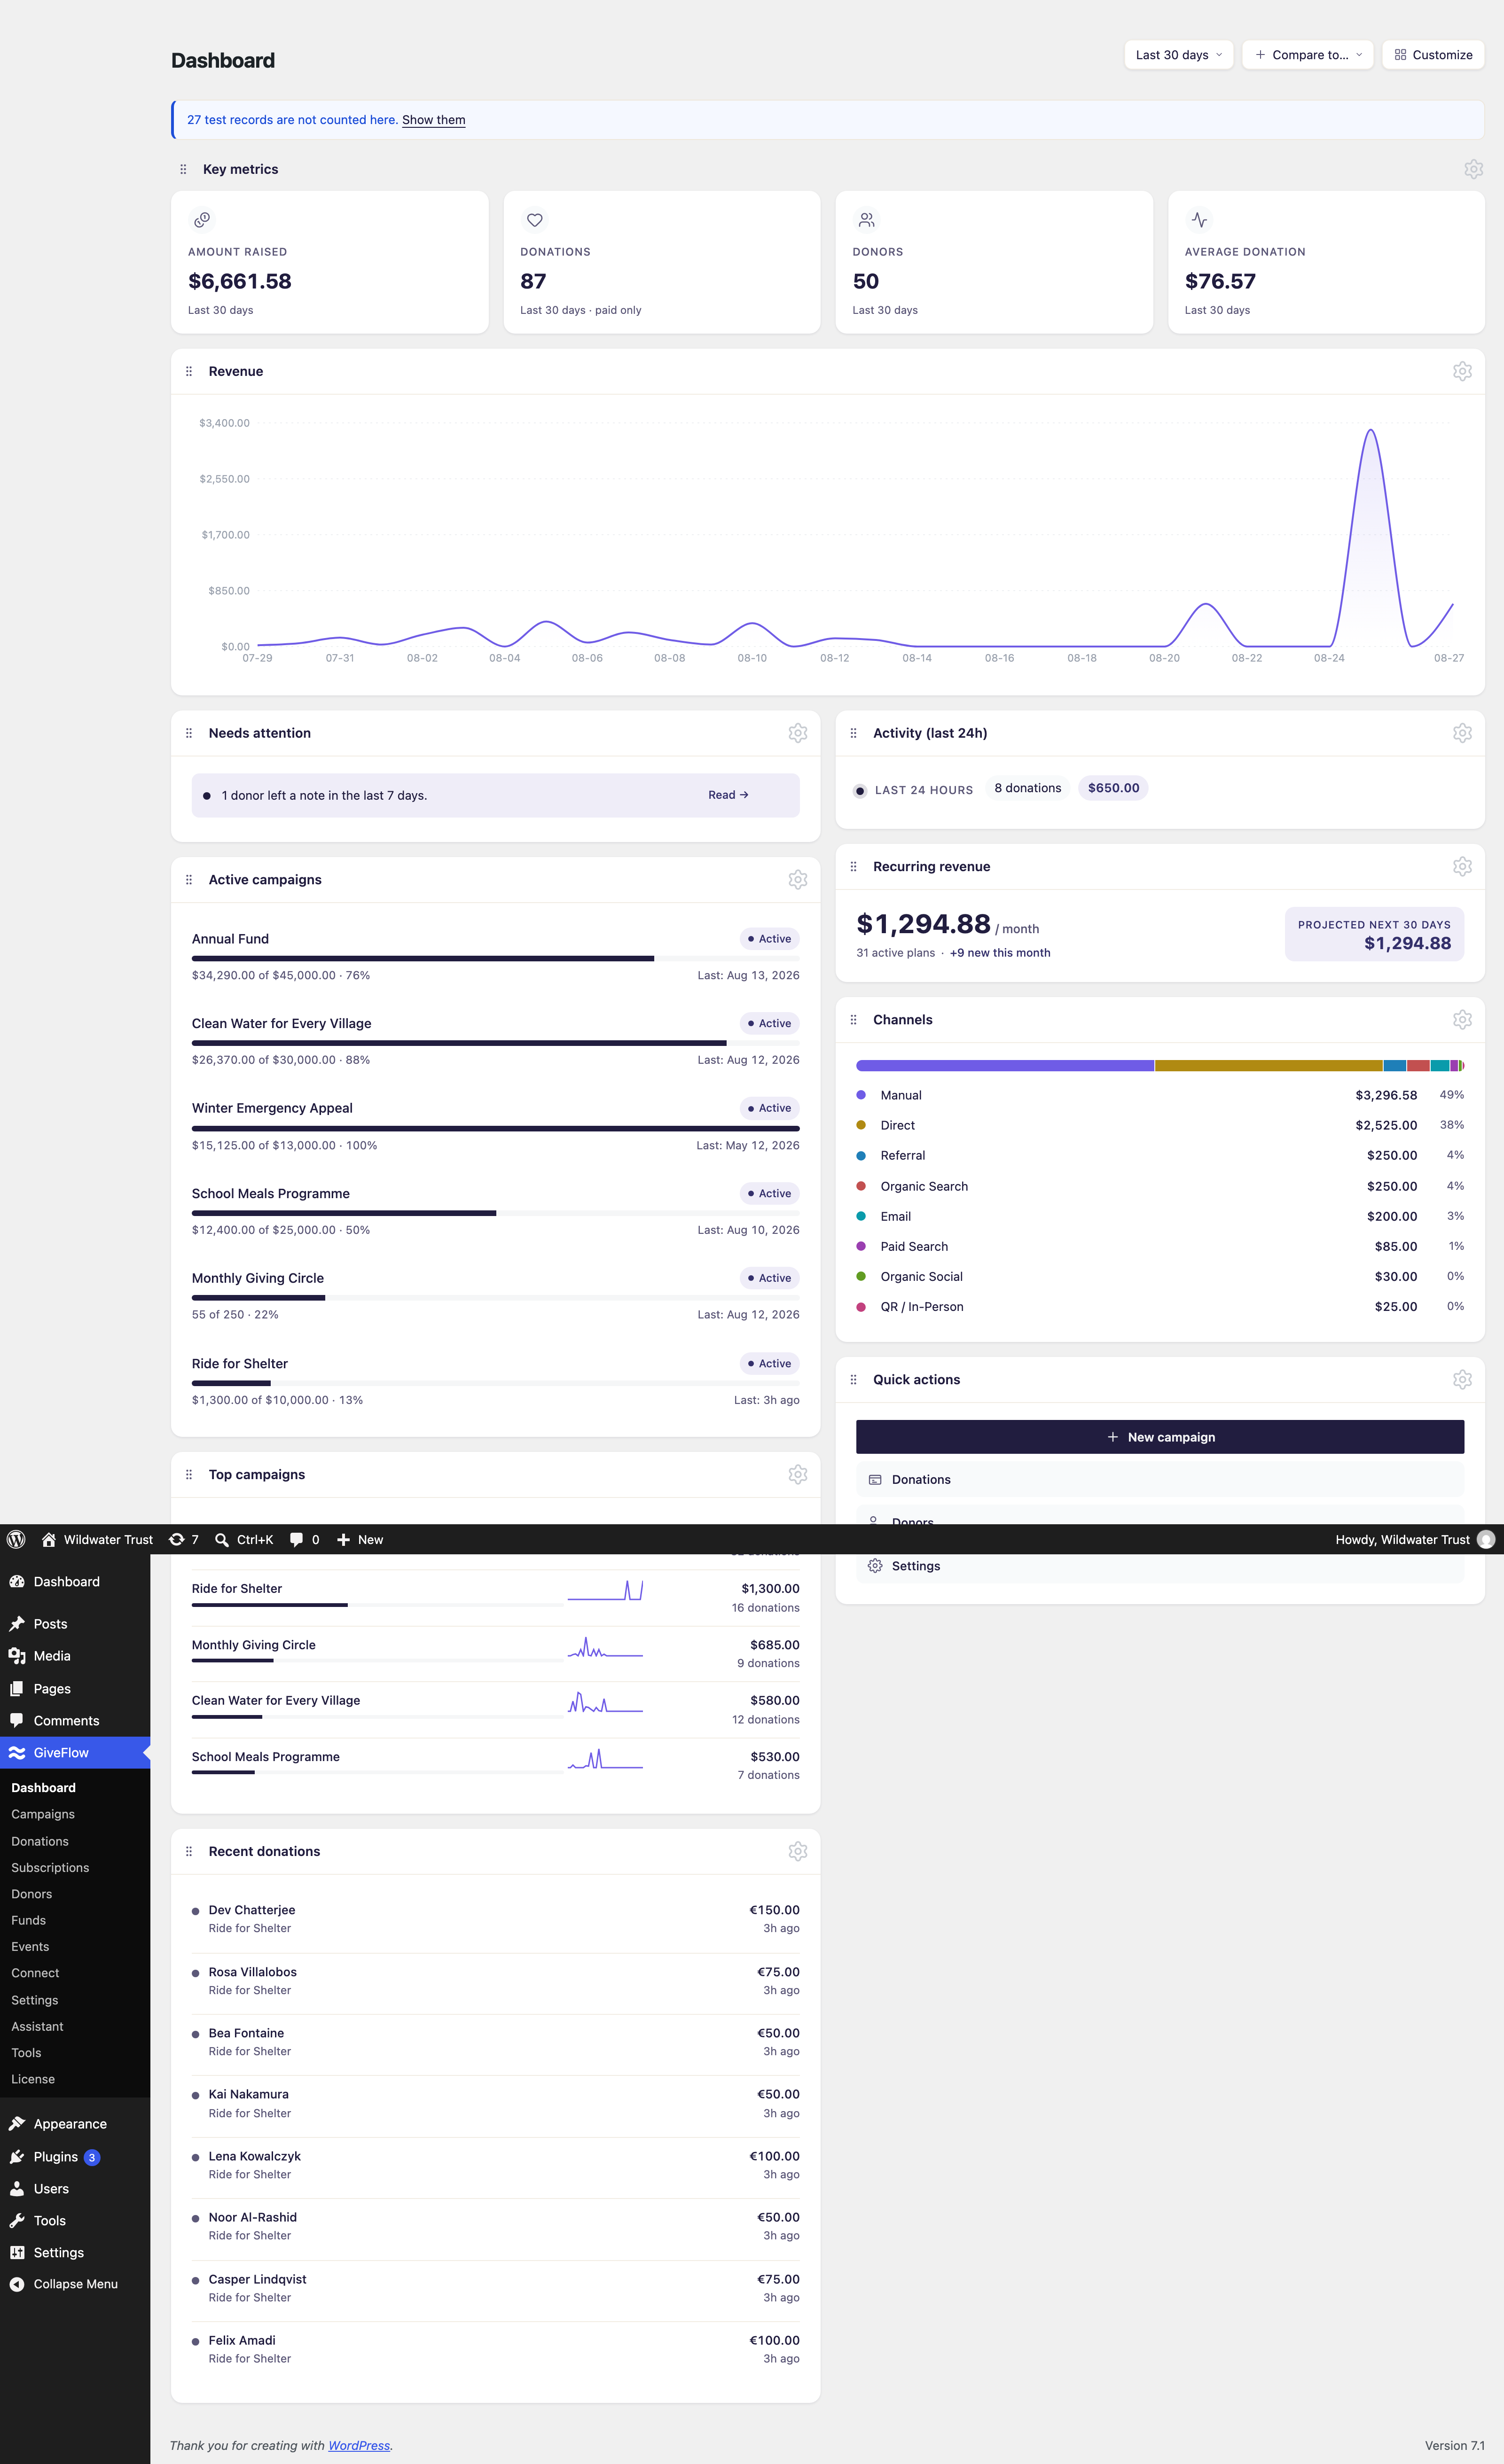The image size is (1504, 2464).
Task: Click +9 new this month text
Action: (x=1000, y=953)
